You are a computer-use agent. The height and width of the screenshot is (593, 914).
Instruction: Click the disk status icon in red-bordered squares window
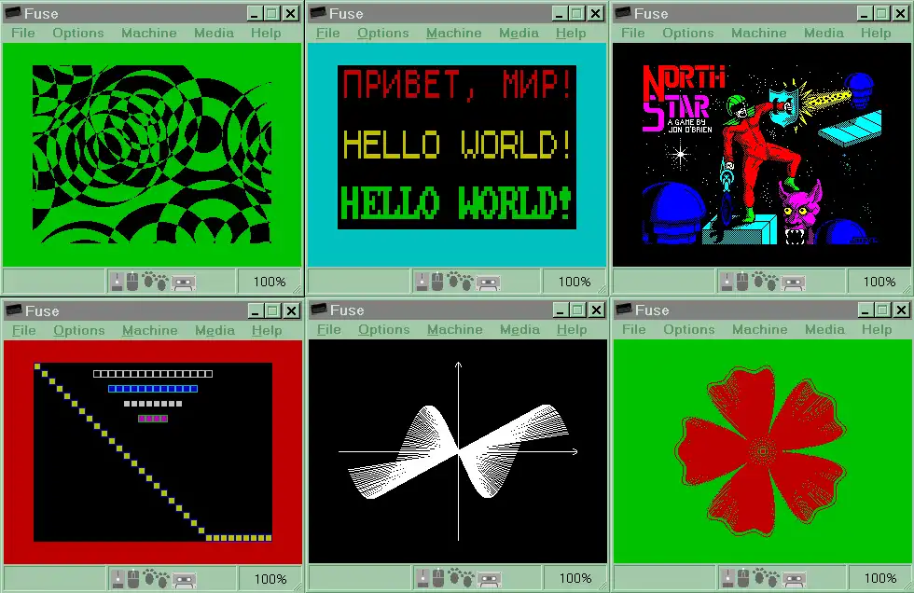(x=118, y=579)
